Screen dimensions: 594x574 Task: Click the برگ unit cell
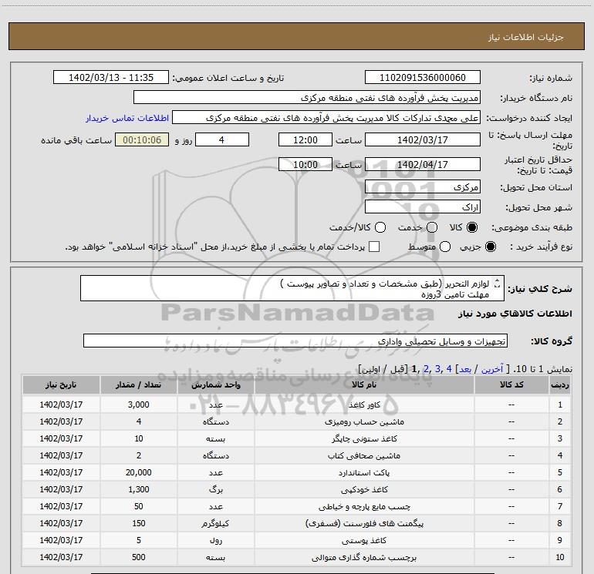pyautogui.click(x=216, y=489)
